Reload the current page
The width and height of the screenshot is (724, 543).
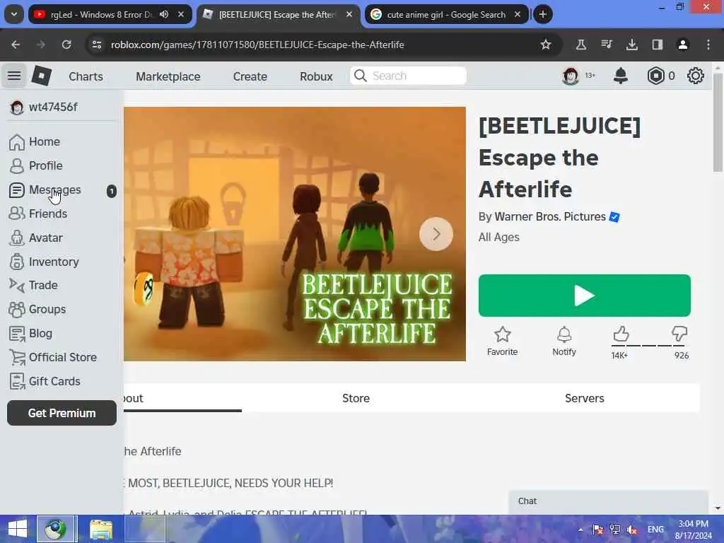tap(66, 45)
